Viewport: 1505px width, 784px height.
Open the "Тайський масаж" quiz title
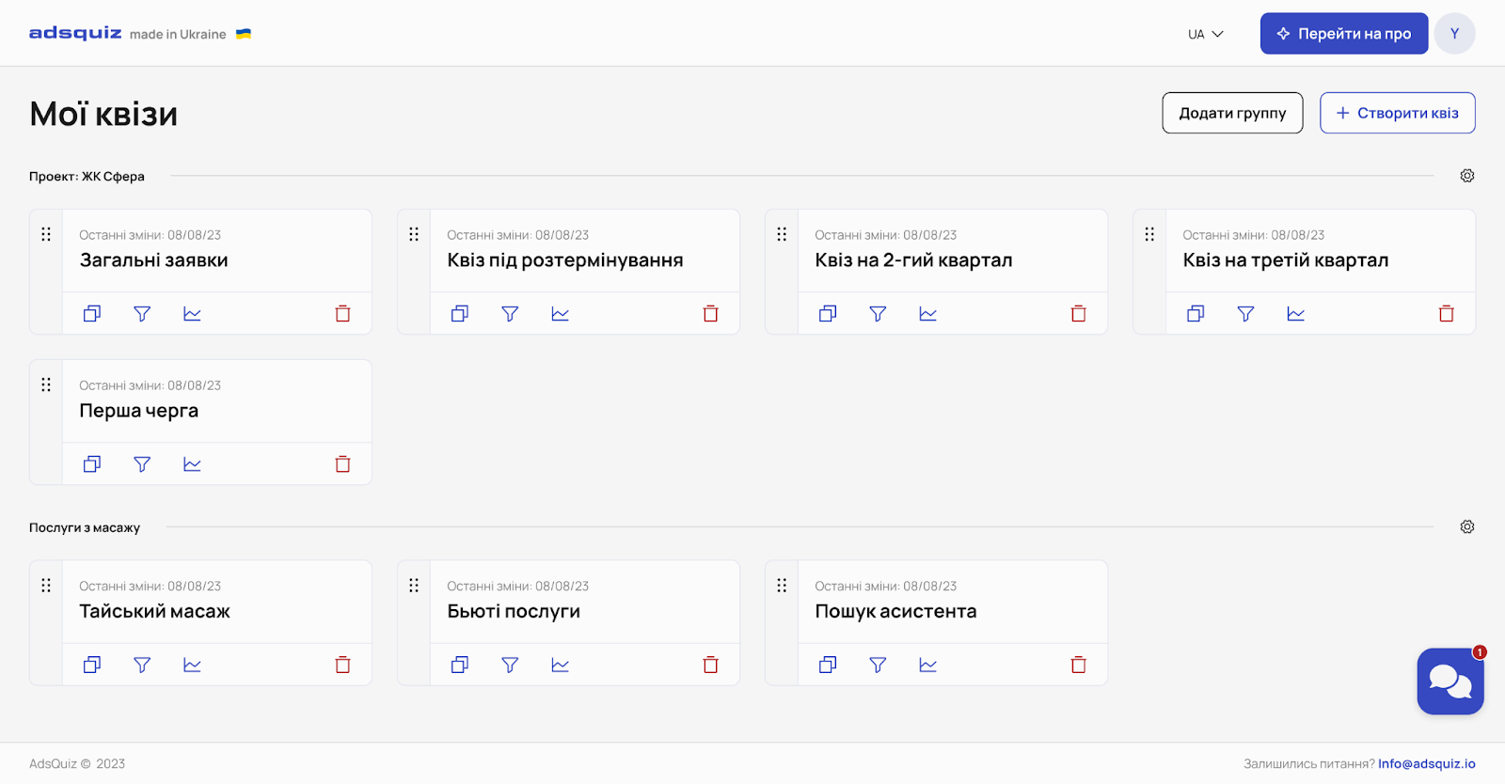point(155,612)
